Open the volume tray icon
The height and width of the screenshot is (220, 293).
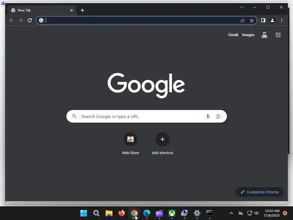pos(256,213)
